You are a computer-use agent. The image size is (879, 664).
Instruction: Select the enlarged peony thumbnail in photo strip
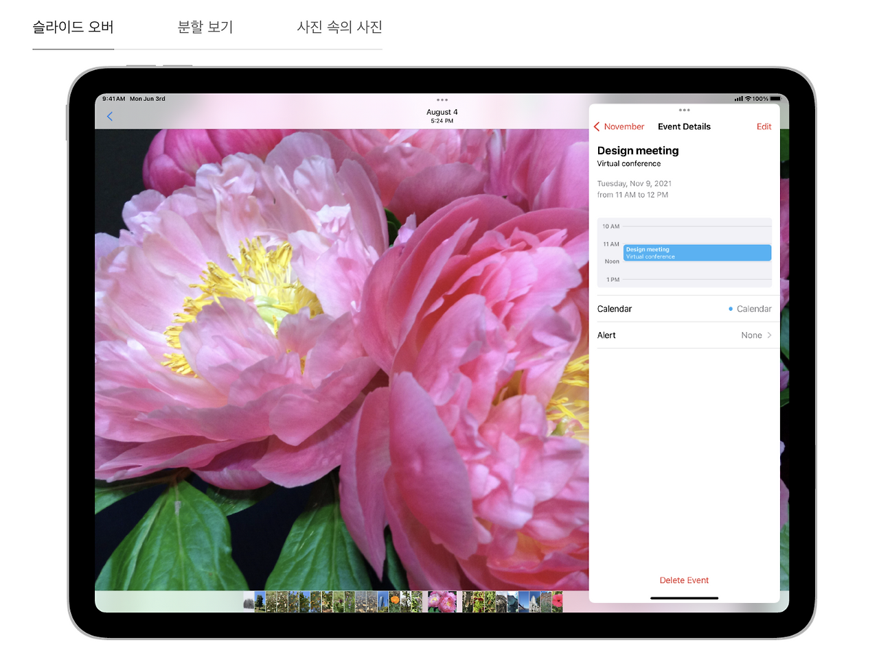pyautogui.click(x=442, y=602)
